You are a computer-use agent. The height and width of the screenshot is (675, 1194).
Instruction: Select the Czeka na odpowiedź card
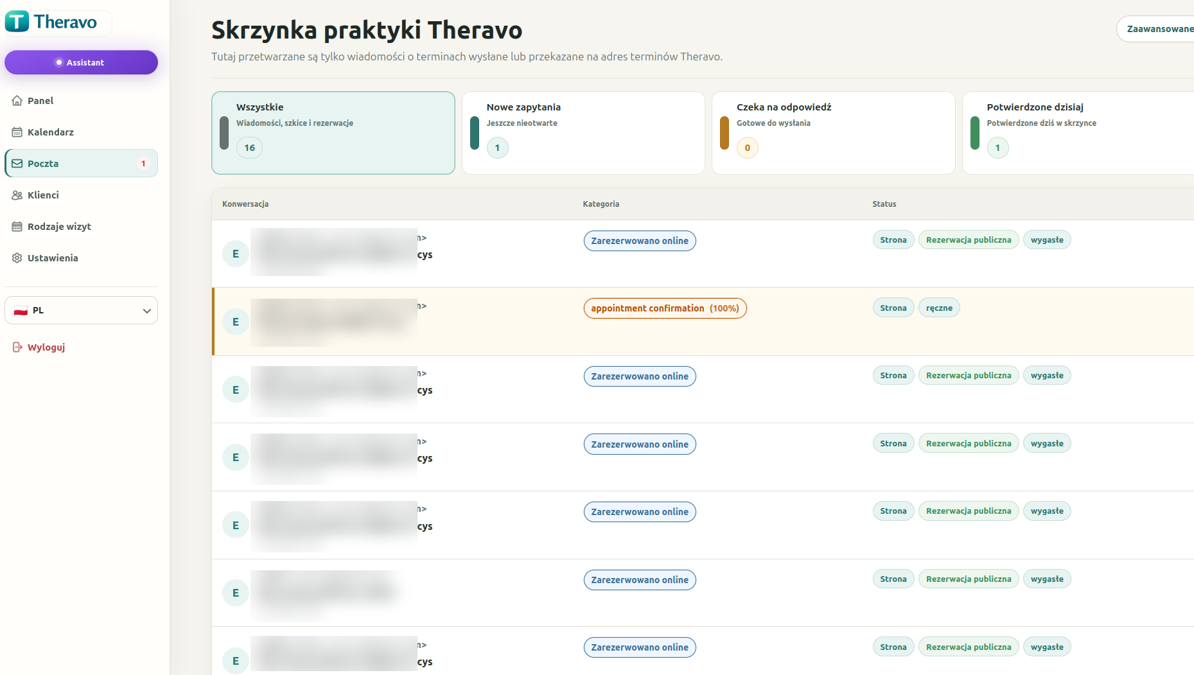833,133
